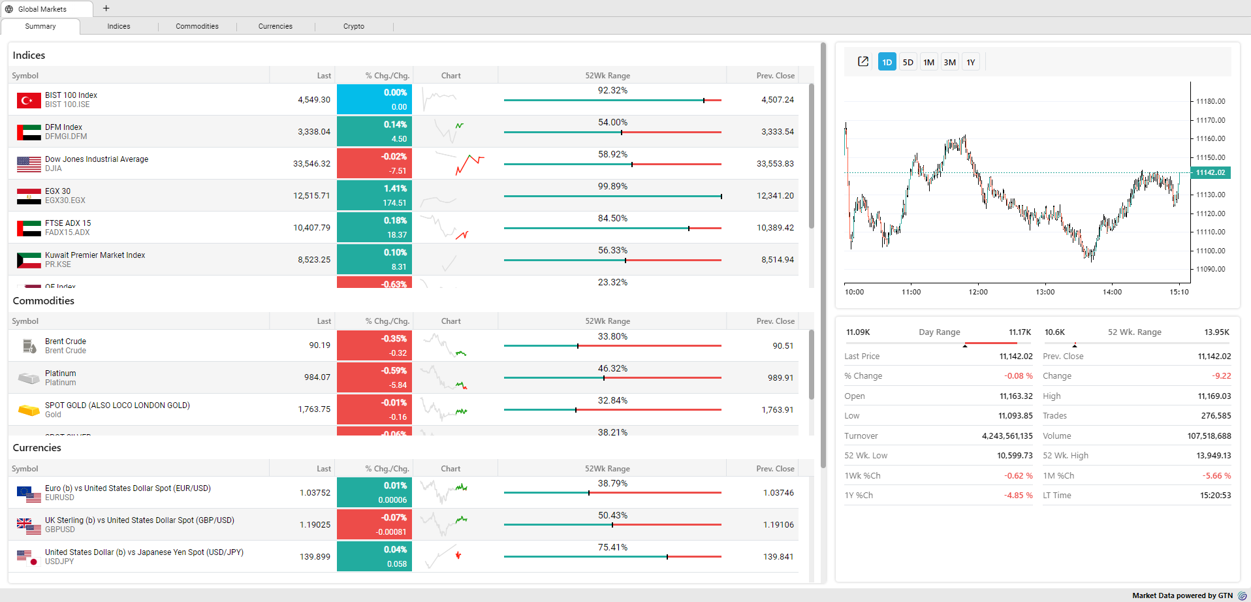Click the EUR/USD flag pair icon
The height and width of the screenshot is (602, 1251).
29,493
